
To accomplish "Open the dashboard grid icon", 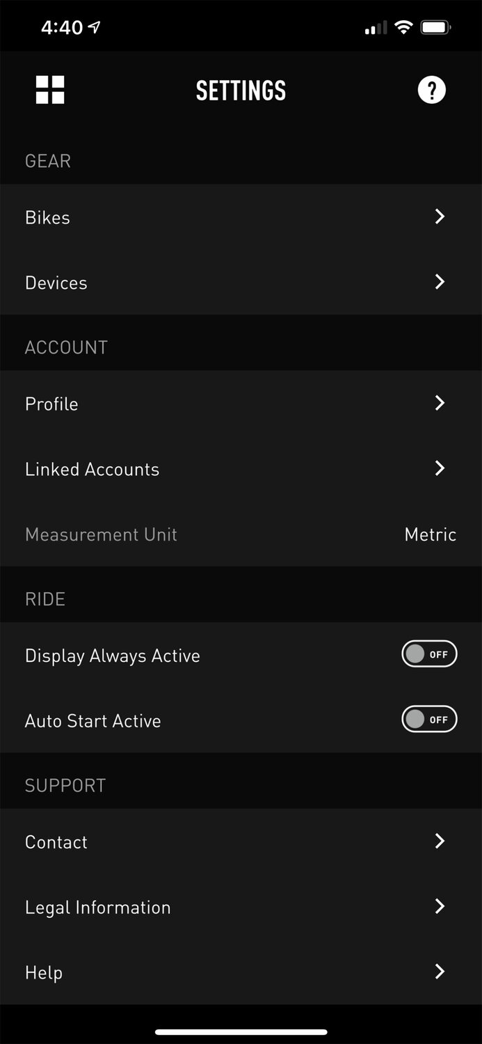I will [x=50, y=90].
